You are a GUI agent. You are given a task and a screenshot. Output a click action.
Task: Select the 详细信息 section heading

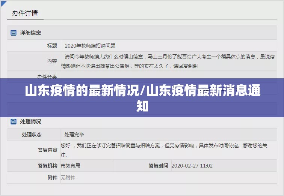tap(30, 33)
